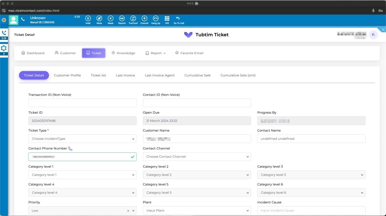Expand the Ticket Type dropdown
The height and width of the screenshot is (216, 386).
click(x=82, y=139)
